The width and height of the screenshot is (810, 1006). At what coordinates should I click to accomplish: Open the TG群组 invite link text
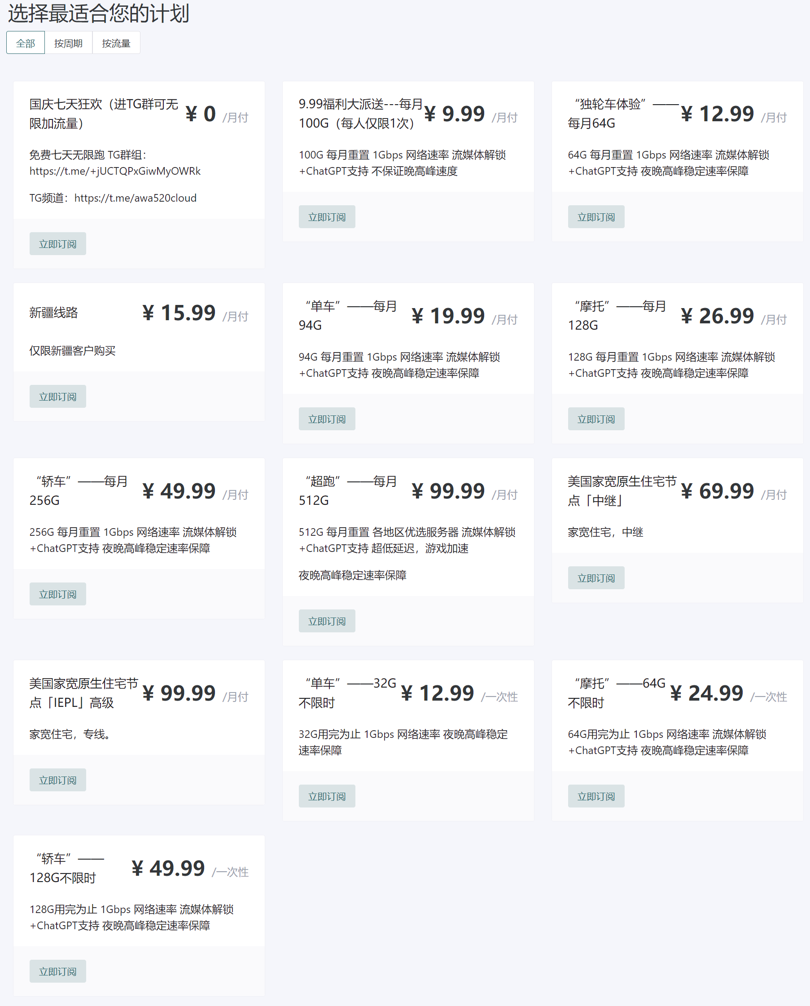coord(115,172)
